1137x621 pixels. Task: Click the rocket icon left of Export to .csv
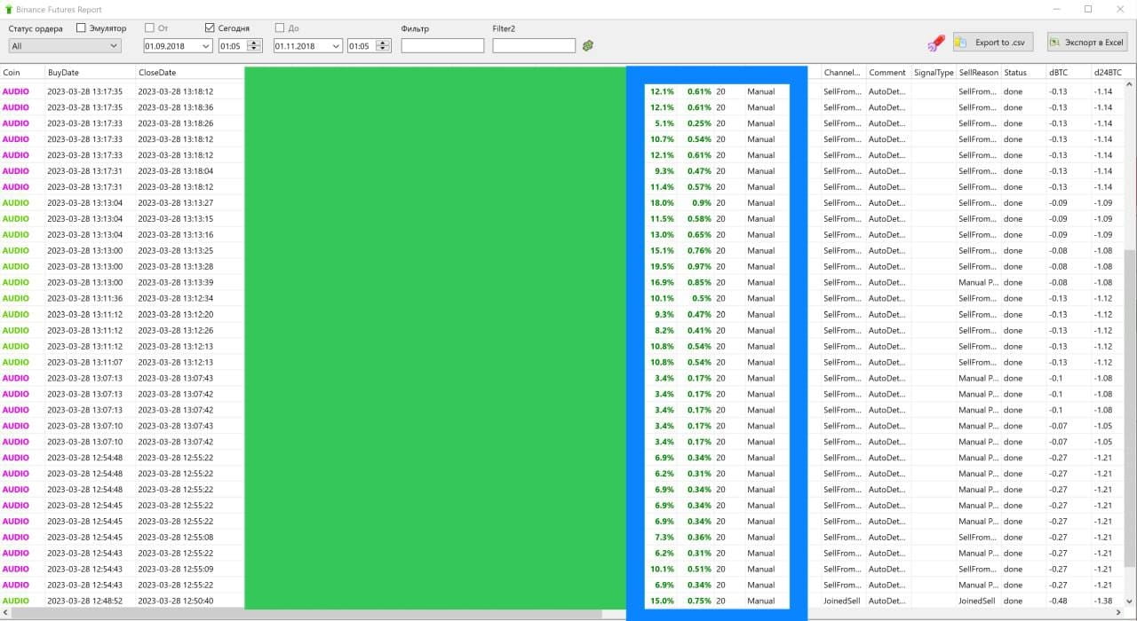point(935,43)
